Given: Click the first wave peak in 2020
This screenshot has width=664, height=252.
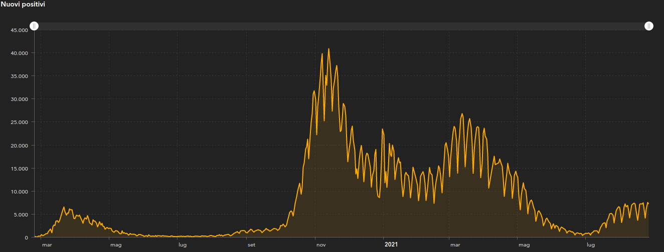Looking at the screenshot, I should (x=64, y=207).
